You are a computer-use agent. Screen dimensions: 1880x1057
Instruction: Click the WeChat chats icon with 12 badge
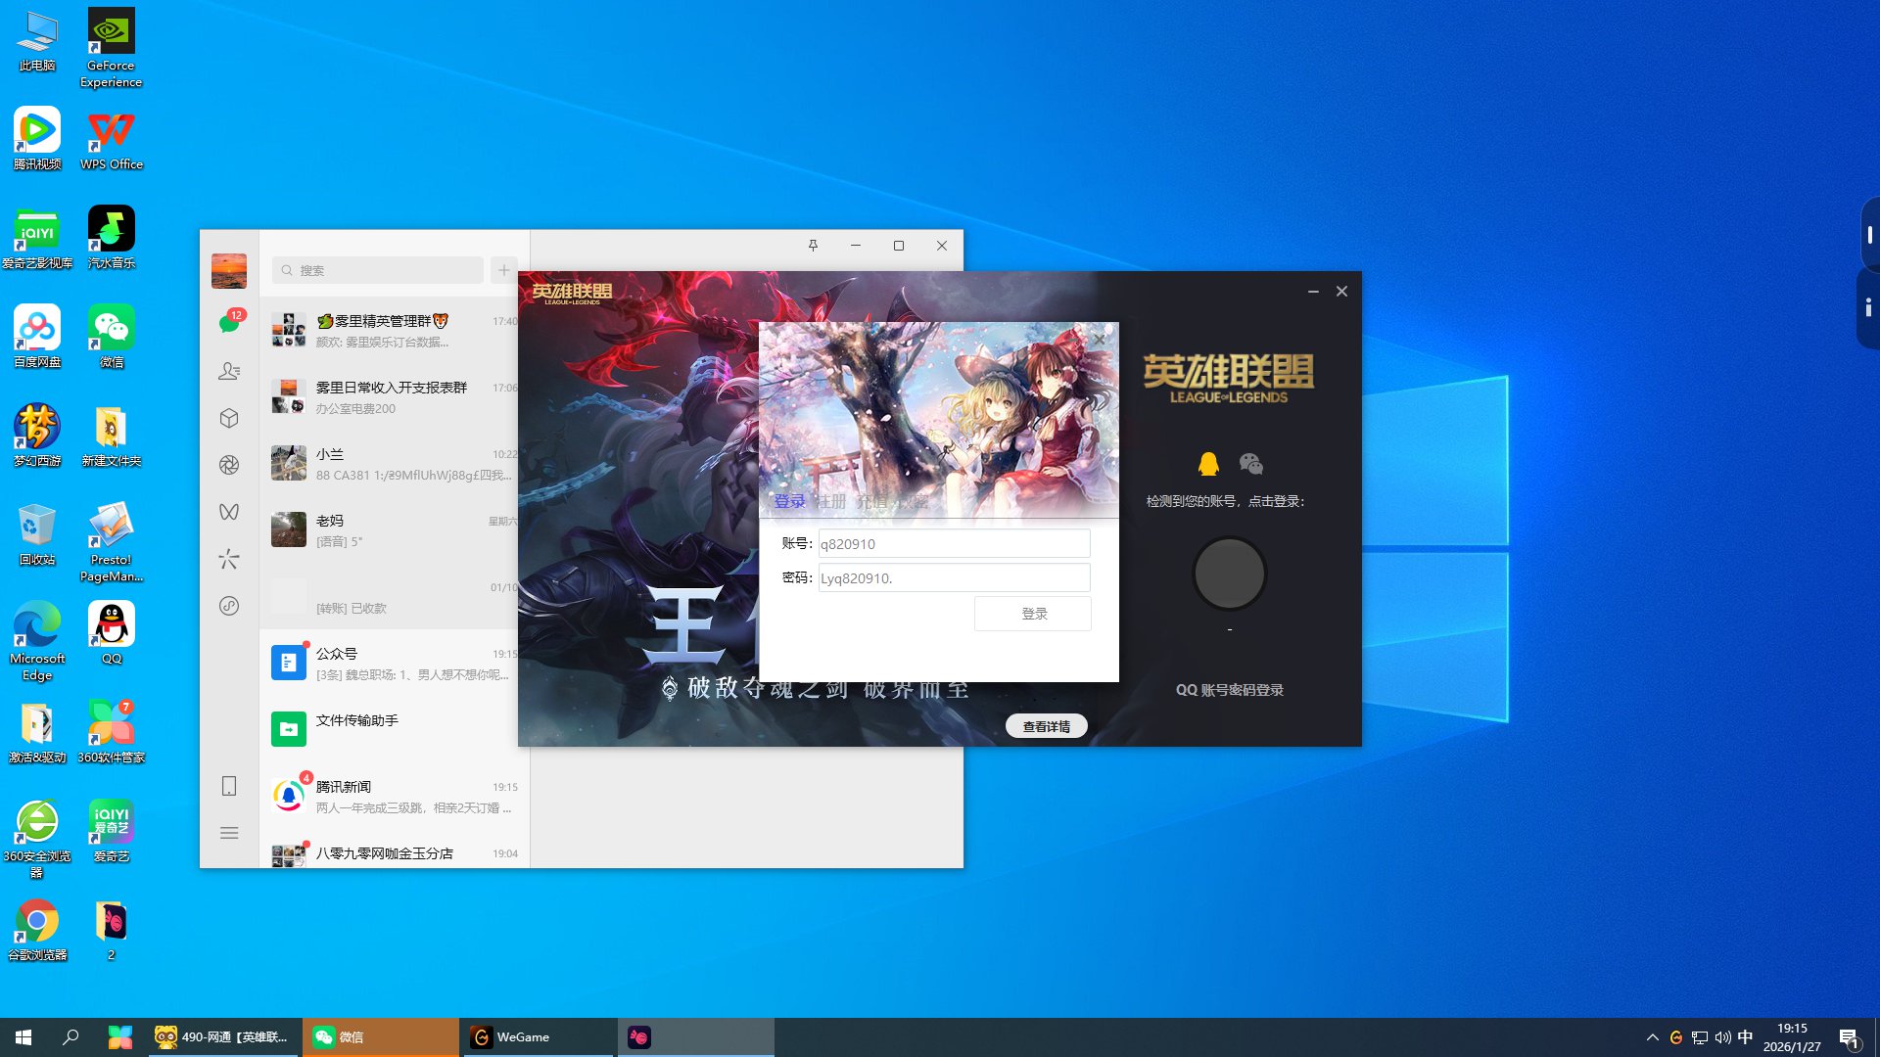229,323
